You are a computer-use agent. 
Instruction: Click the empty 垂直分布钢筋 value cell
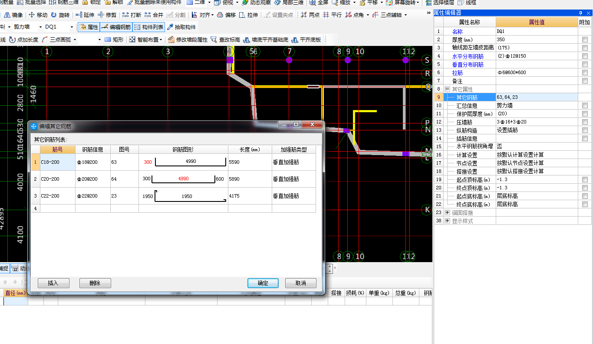(537, 65)
